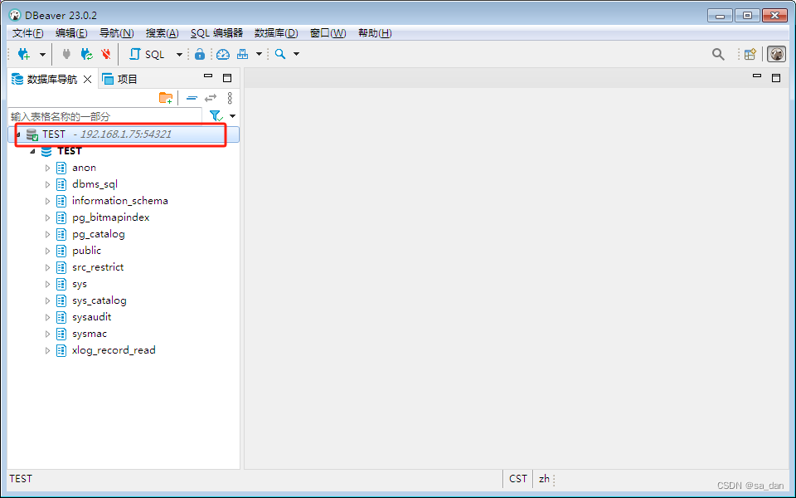Open the blue search icon's dropdown arrow
796x498 pixels.
coord(297,54)
